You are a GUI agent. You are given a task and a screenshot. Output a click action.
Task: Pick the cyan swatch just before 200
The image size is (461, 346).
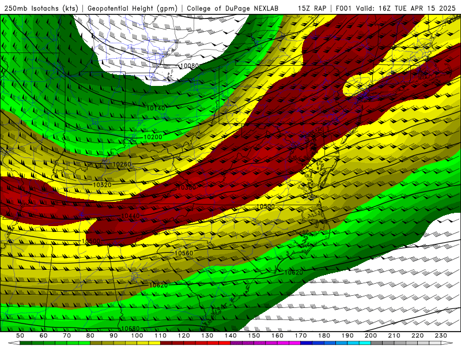point(365,343)
